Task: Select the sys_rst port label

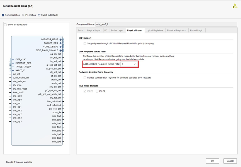Action: [x=16, y=74]
